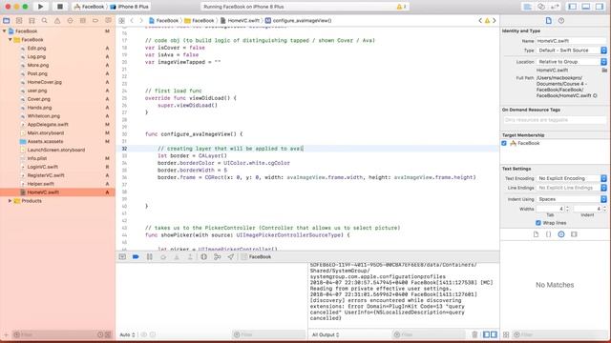
Task: Click iPhone 8 Plus device selector
Action: tap(130, 7)
